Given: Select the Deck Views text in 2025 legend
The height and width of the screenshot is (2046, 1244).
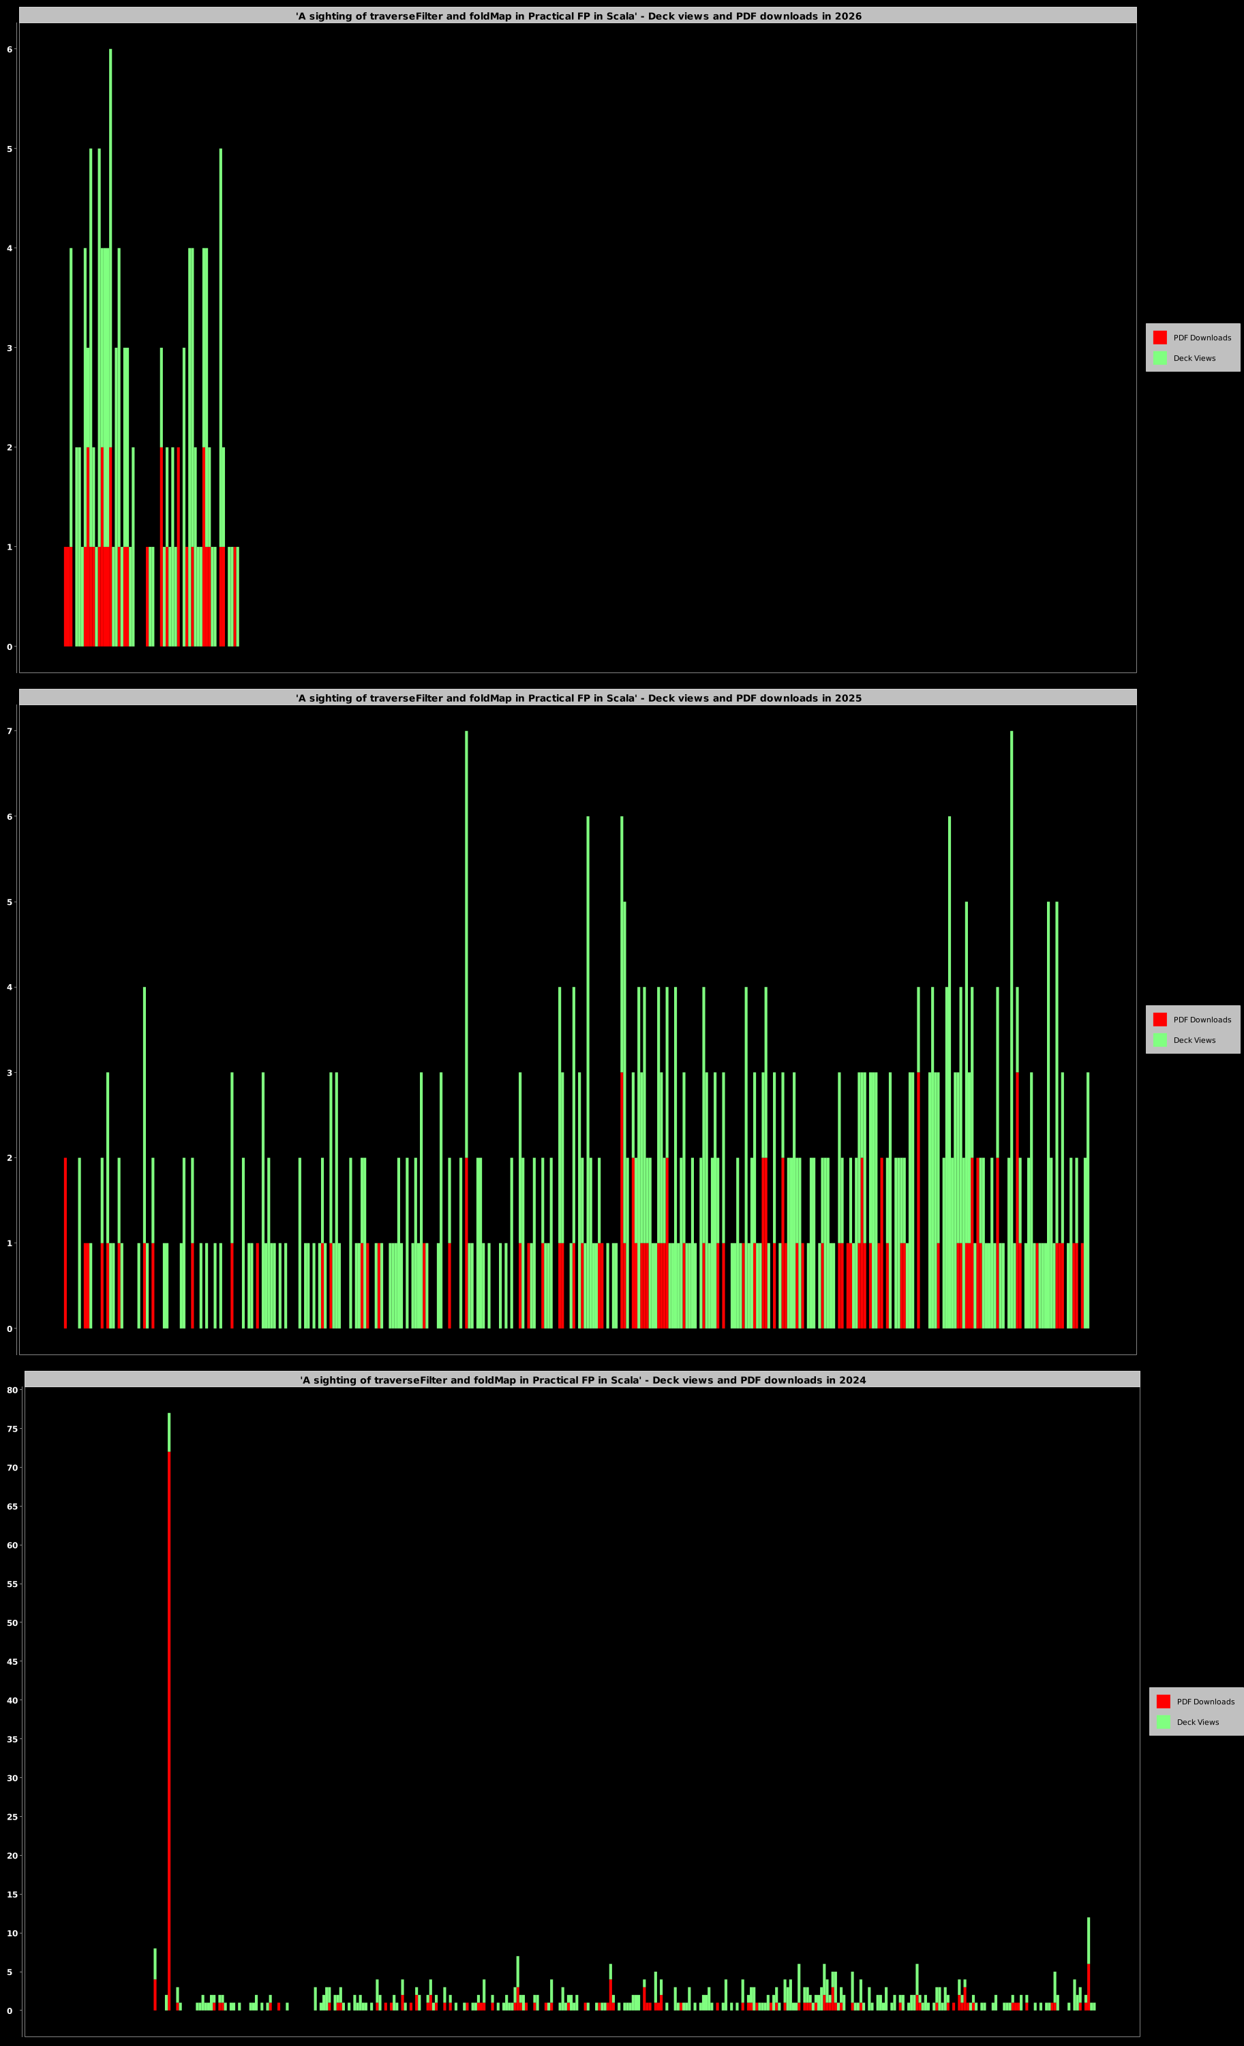Looking at the screenshot, I should [x=1194, y=1041].
